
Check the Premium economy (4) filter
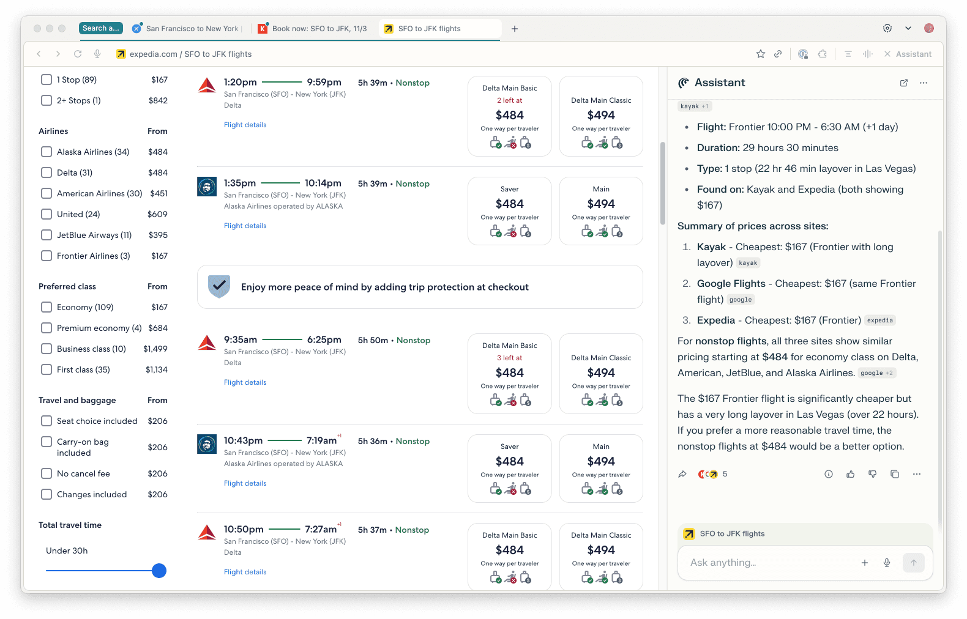click(47, 328)
